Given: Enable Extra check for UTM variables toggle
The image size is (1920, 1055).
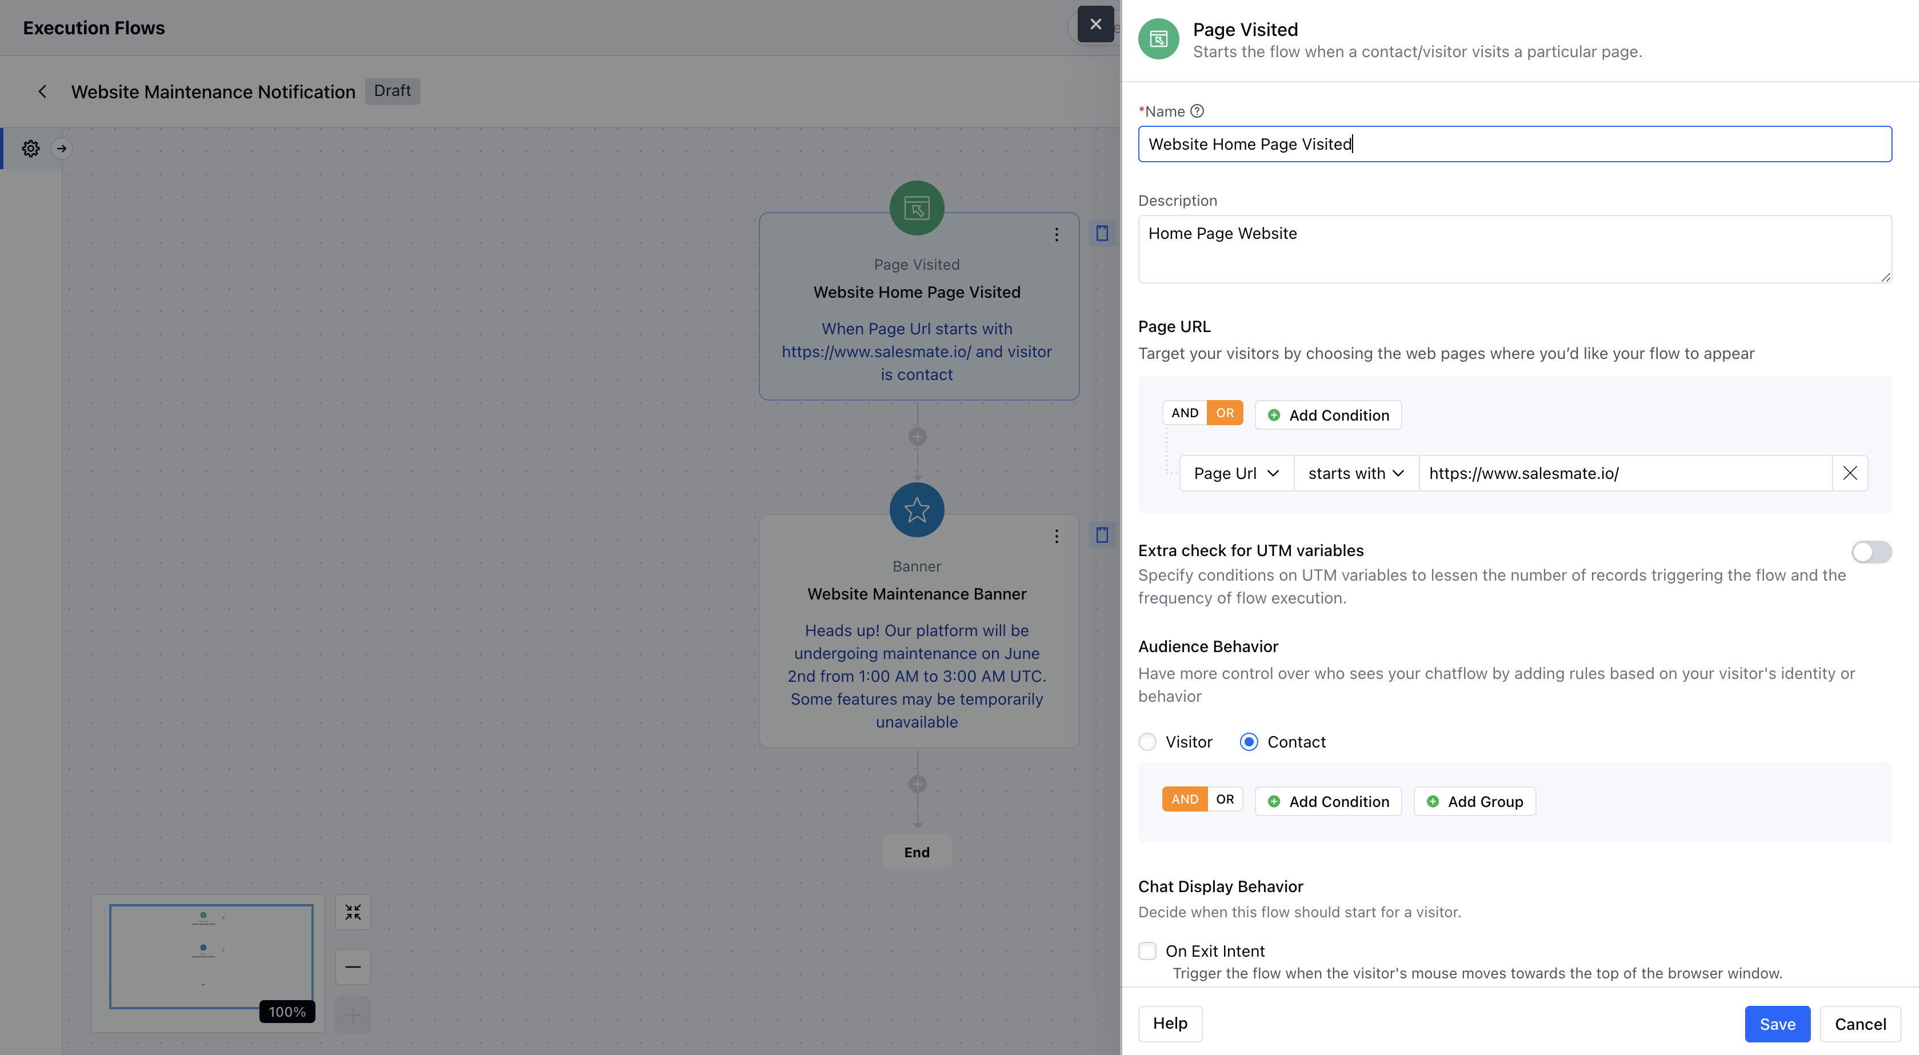Looking at the screenshot, I should point(1871,552).
